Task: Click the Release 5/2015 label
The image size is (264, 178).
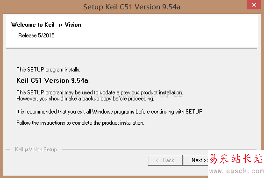Action: point(36,36)
